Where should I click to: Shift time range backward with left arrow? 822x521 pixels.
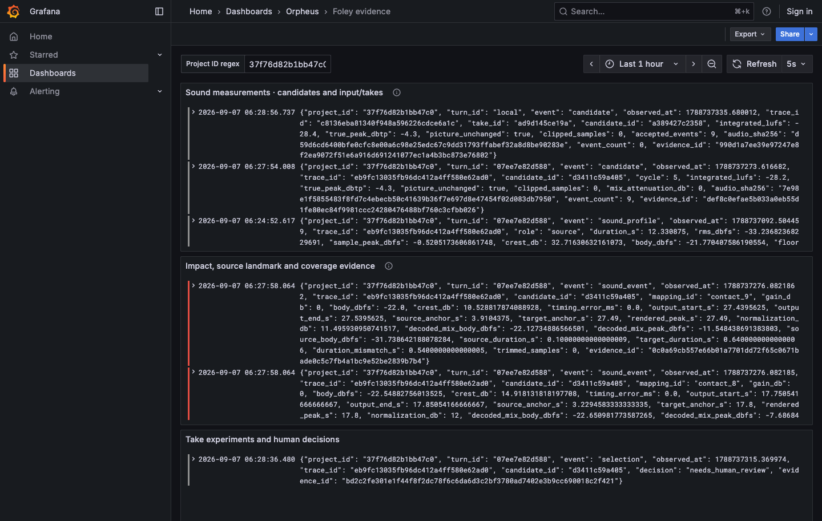coord(591,64)
